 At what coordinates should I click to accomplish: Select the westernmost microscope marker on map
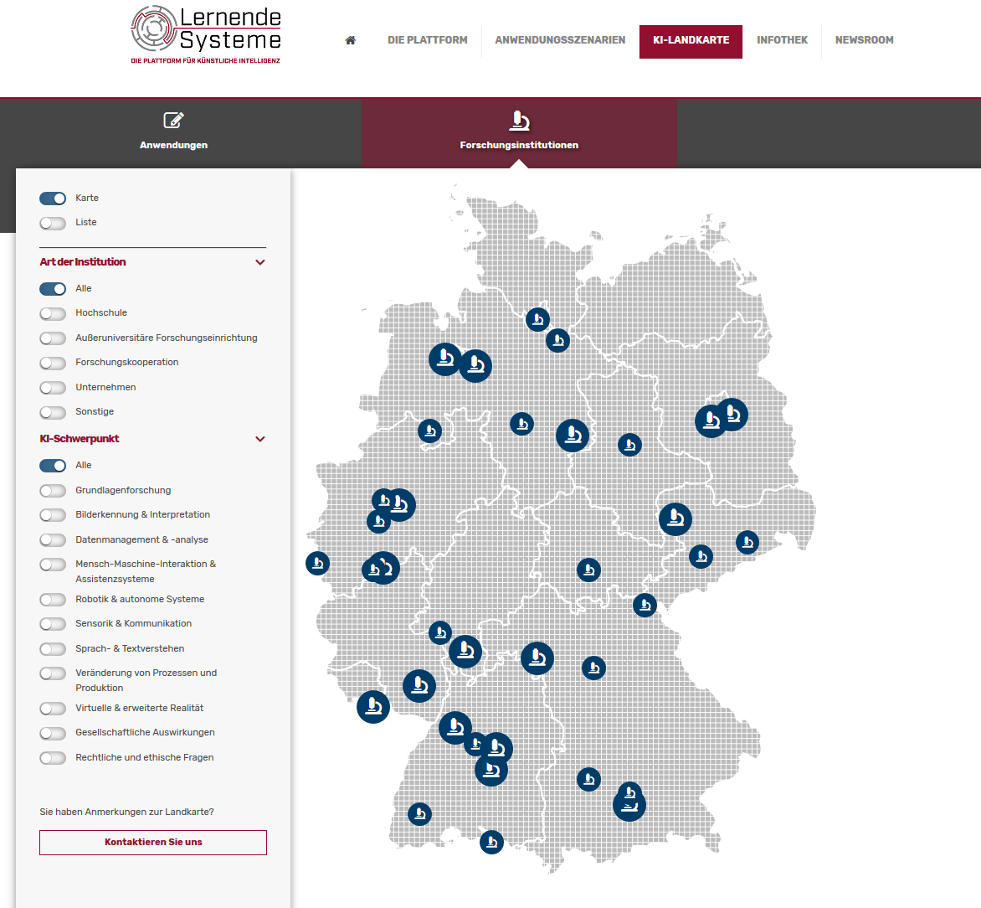tap(317, 563)
